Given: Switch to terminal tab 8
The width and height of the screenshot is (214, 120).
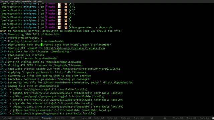Looking at the screenshot, I should point(99,118).
